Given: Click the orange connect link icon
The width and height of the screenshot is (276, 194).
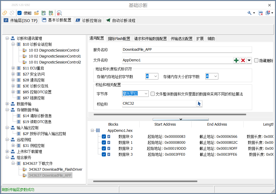Looking at the screenshot, I should click(5, 13).
